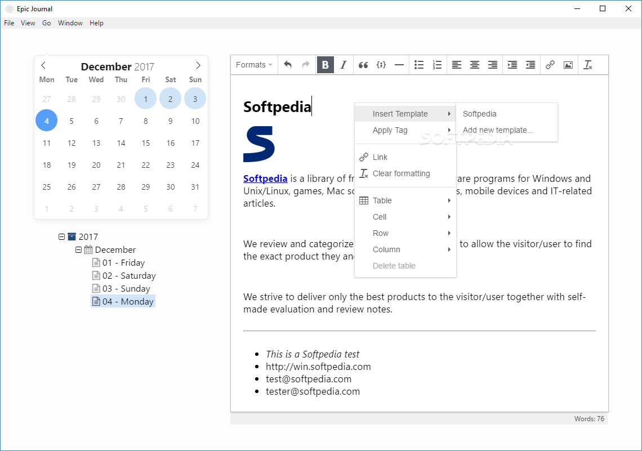Pick the Softpedia template from the submenu

click(507, 114)
